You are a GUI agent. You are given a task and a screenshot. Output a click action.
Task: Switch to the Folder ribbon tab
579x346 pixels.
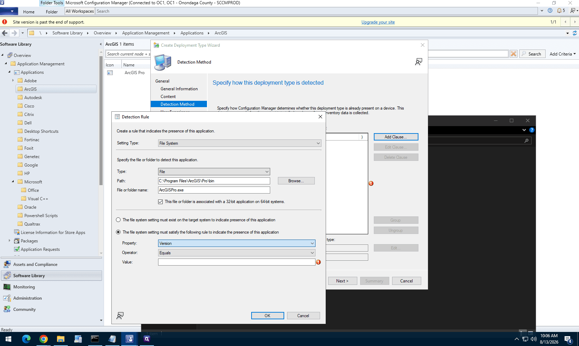coord(52,12)
